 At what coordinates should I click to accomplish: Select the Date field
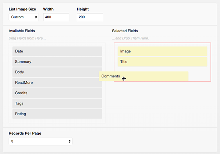(x=57, y=51)
